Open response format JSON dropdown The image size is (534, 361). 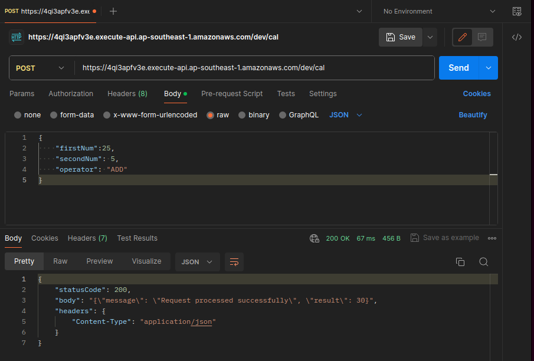tap(197, 262)
